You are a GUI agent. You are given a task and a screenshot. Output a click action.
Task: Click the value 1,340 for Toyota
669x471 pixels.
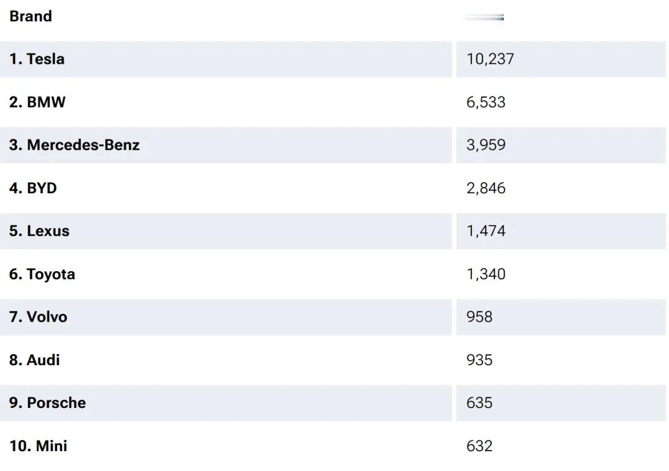[486, 274]
